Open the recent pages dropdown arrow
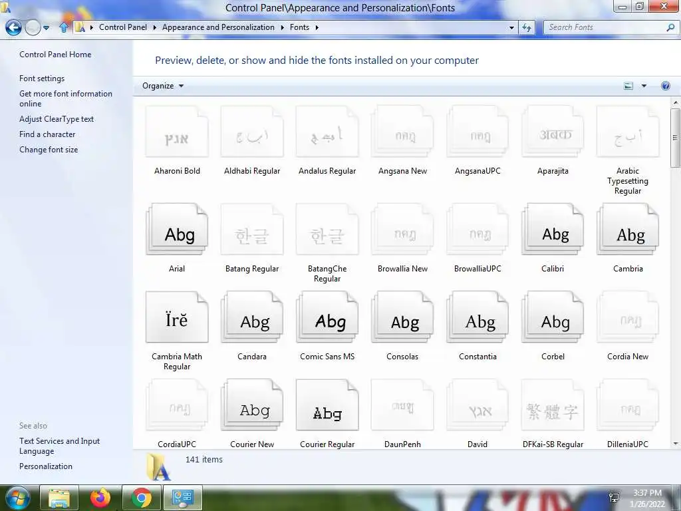The width and height of the screenshot is (681, 511). pyautogui.click(x=46, y=27)
